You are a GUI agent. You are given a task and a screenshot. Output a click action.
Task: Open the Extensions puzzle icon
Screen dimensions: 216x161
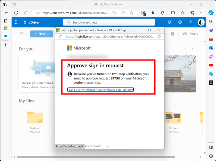(163, 13)
